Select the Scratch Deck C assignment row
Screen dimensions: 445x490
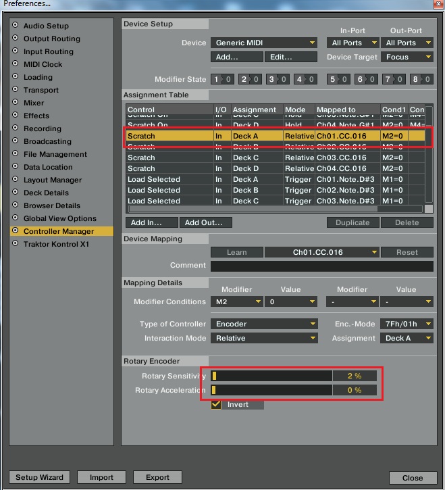point(276,157)
